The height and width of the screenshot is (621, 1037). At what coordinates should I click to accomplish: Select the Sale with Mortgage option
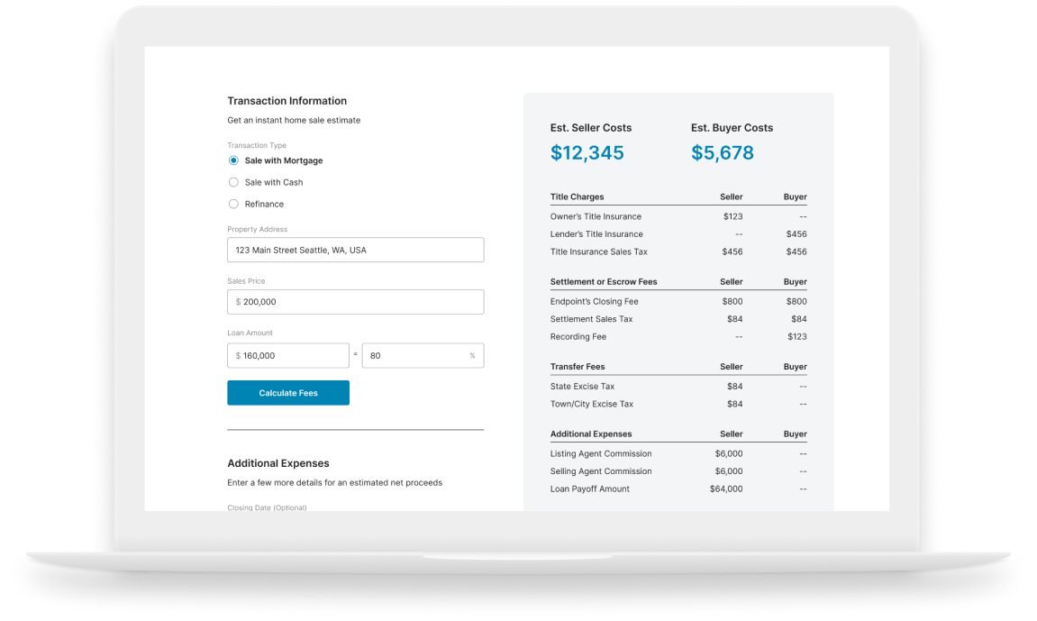(x=233, y=160)
